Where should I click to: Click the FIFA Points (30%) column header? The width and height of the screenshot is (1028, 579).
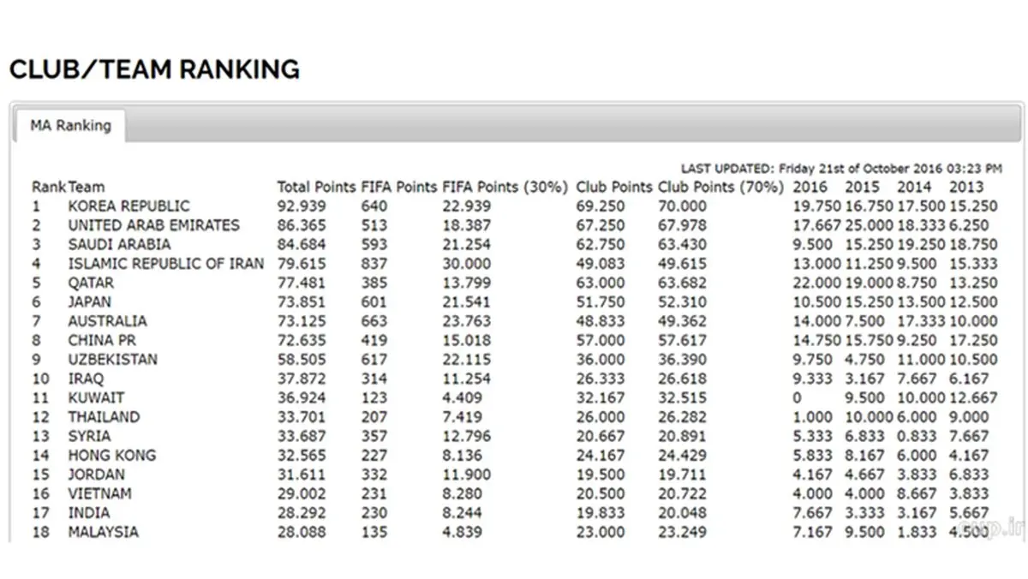click(x=505, y=187)
